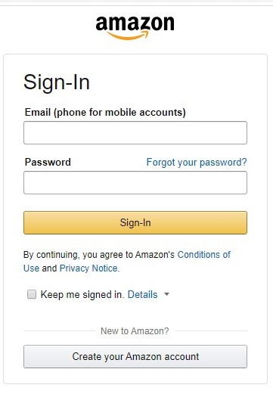Click Create your Amazon account button
Image resolution: width=273 pixels, height=394 pixels.
pyautogui.click(x=135, y=356)
